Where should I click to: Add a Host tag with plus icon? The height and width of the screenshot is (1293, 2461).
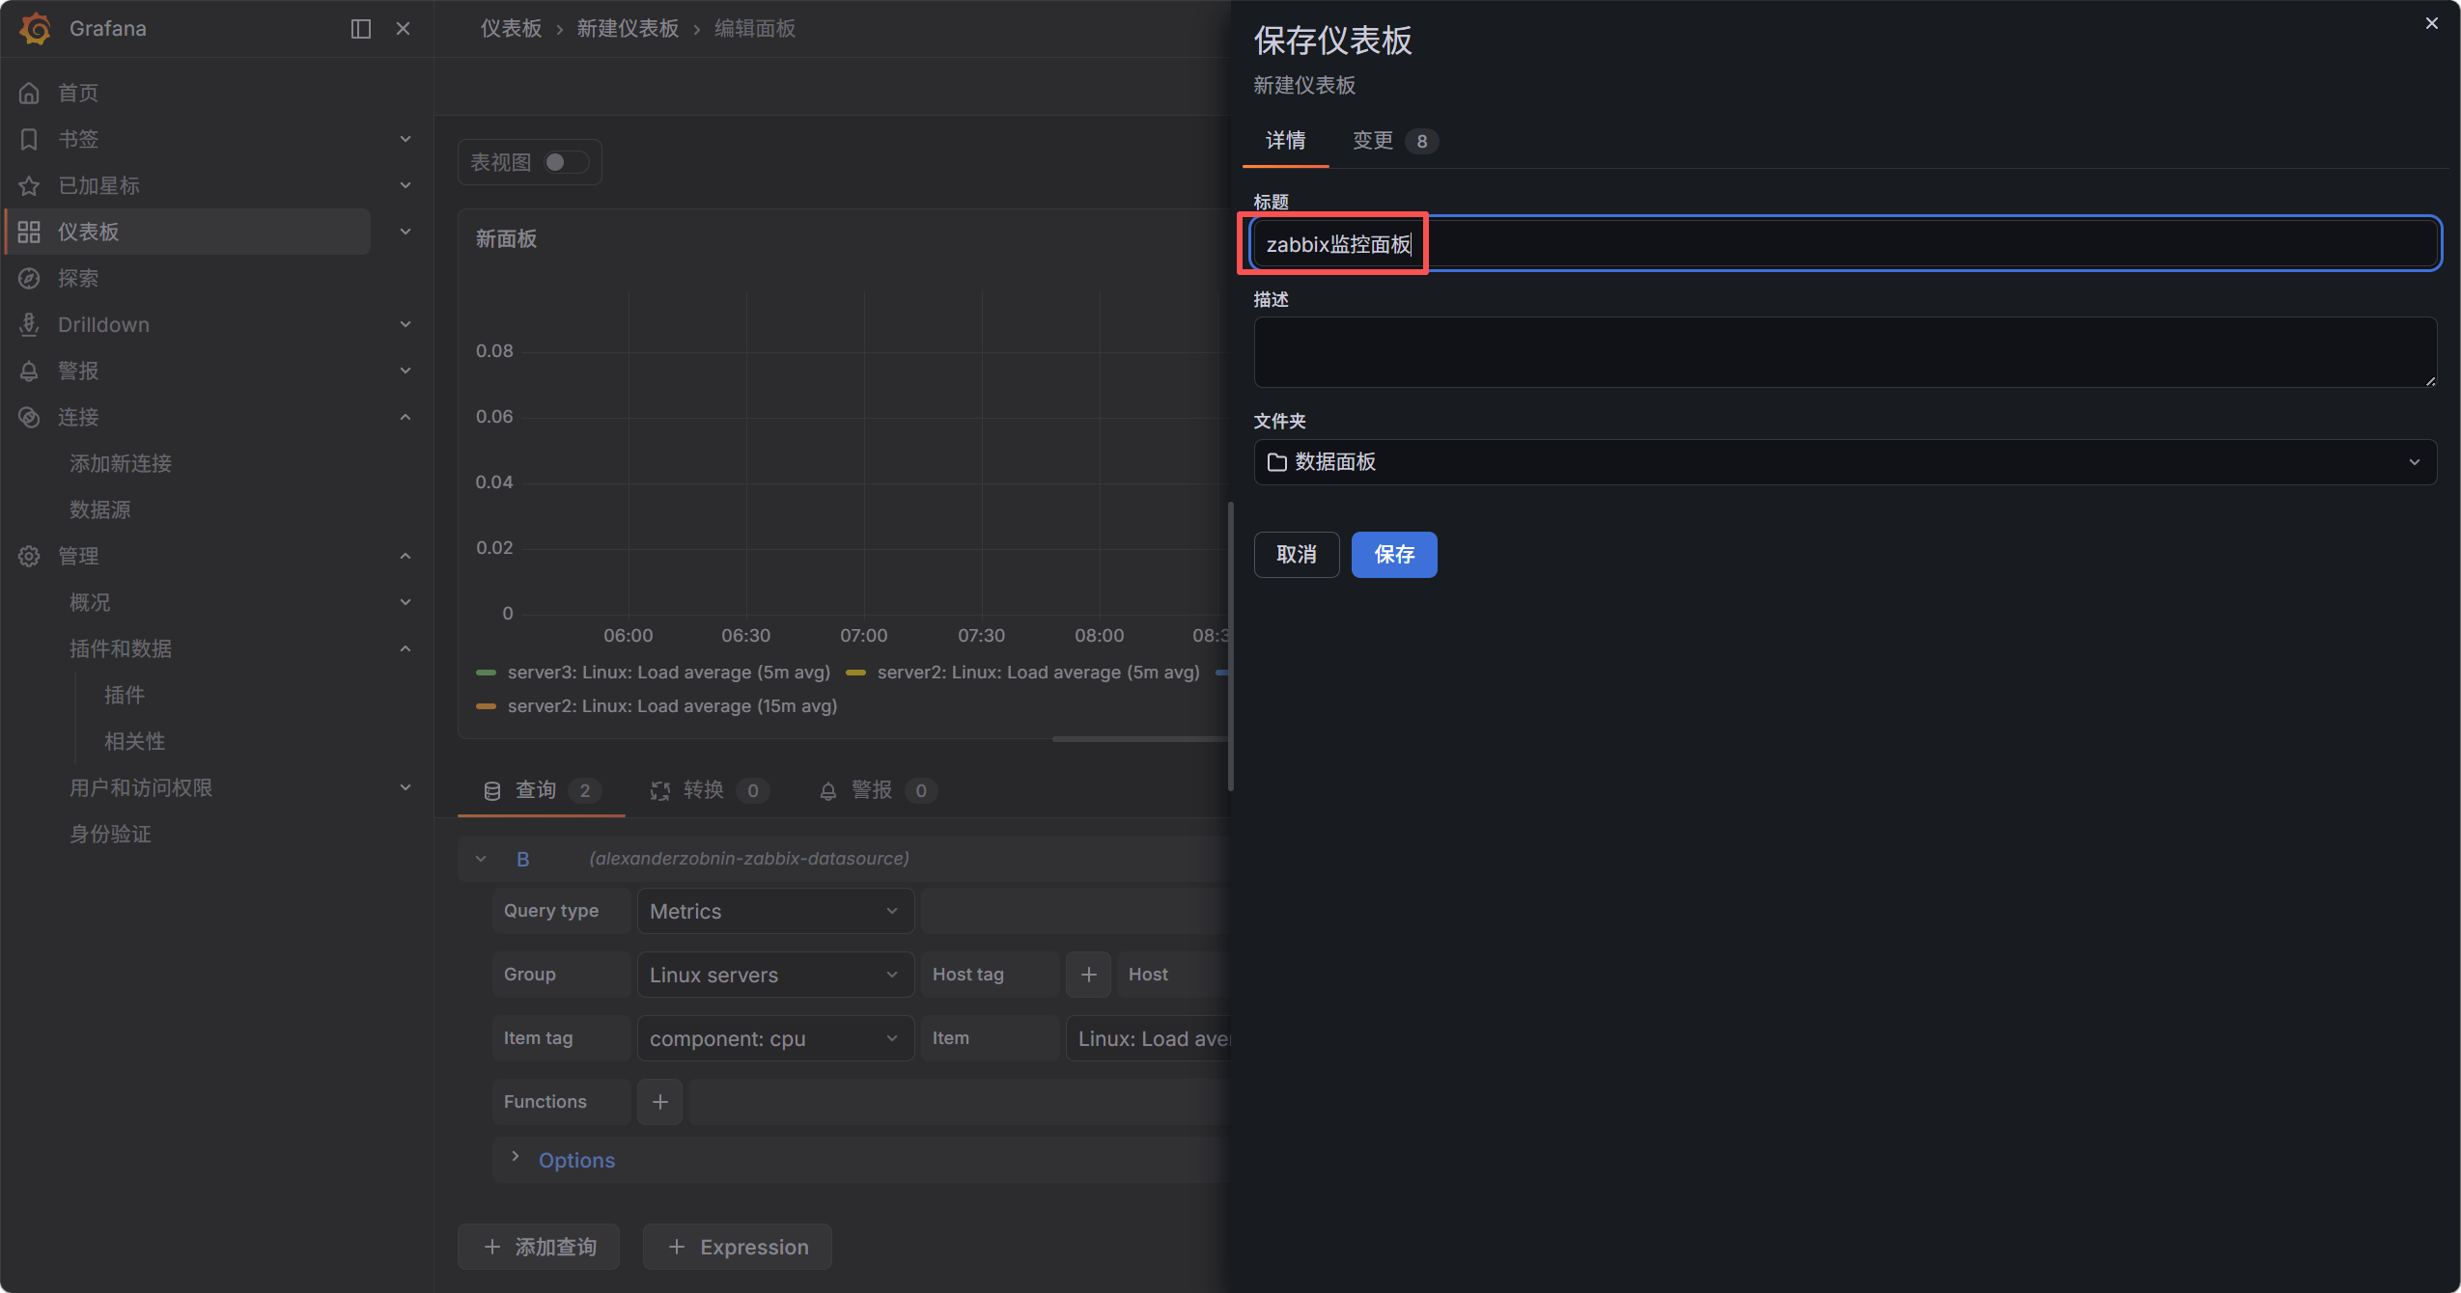(1089, 975)
